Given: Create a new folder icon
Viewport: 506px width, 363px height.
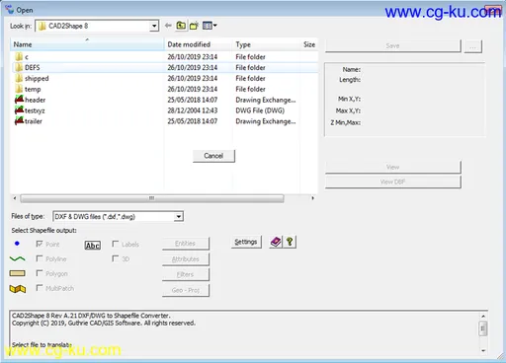Looking at the screenshot, I should tap(194, 26).
